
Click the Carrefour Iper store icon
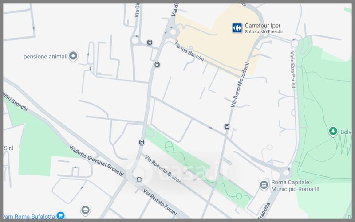(237, 28)
